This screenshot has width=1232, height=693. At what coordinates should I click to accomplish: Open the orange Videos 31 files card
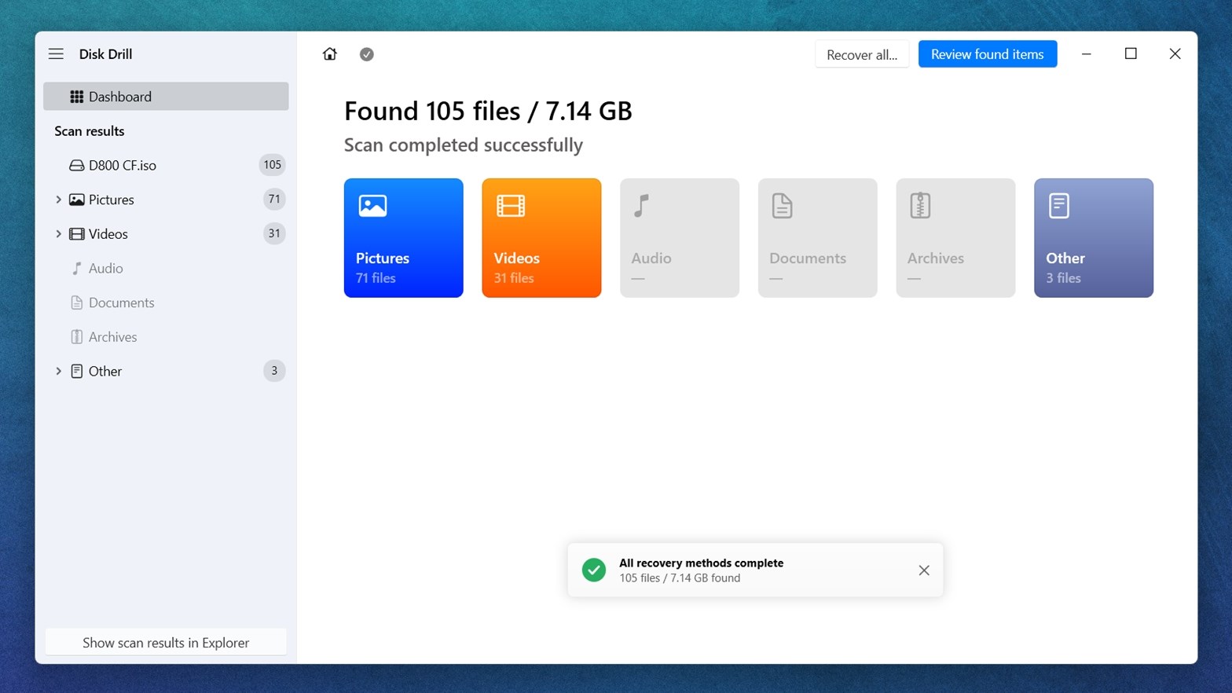click(x=541, y=238)
